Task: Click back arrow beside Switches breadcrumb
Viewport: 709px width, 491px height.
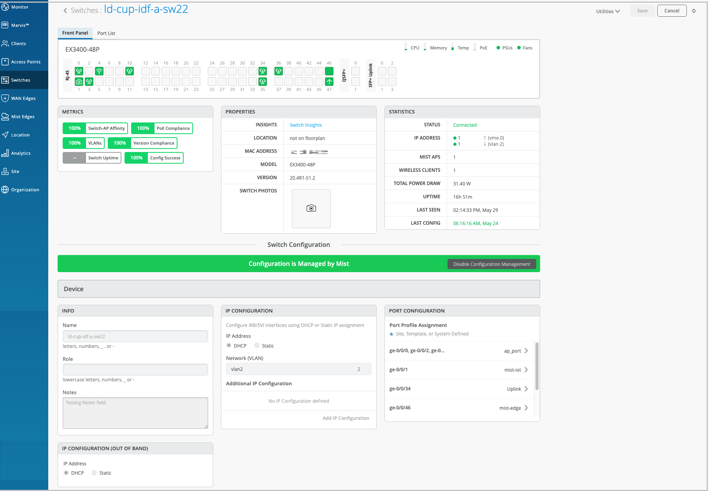Action: pos(65,10)
